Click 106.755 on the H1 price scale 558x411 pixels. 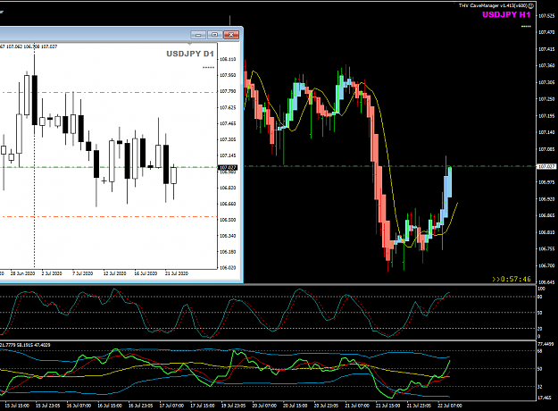click(546, 248)
